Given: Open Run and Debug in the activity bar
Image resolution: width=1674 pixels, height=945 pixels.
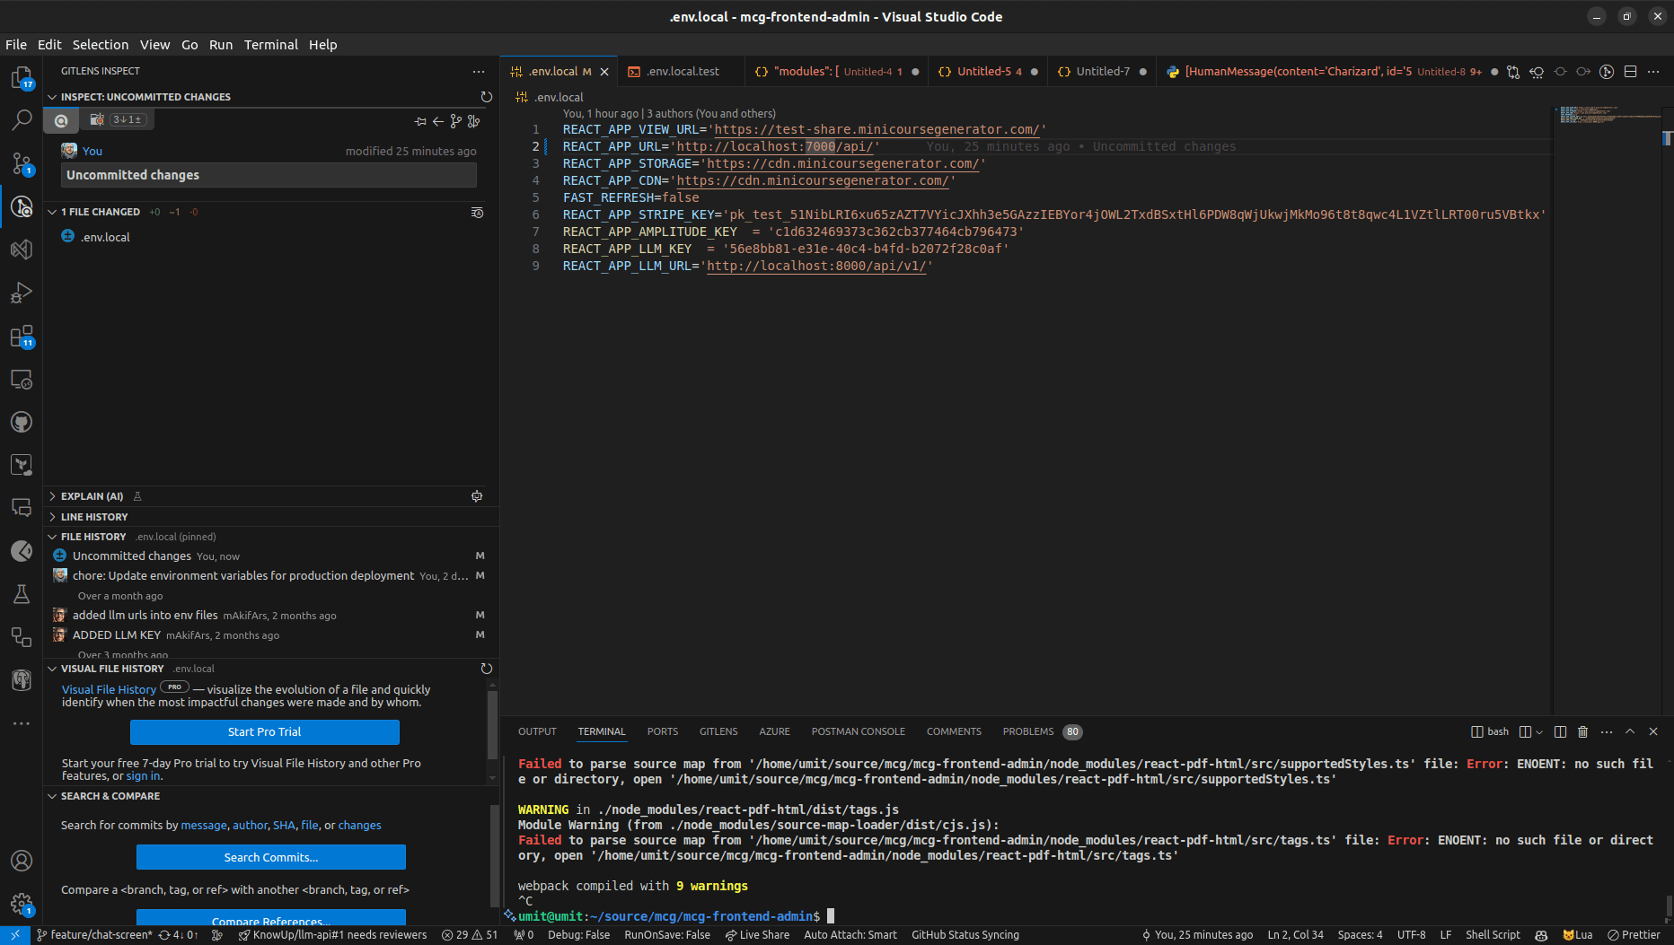Looking at the screenshot, I should click(x=22, y=293).
